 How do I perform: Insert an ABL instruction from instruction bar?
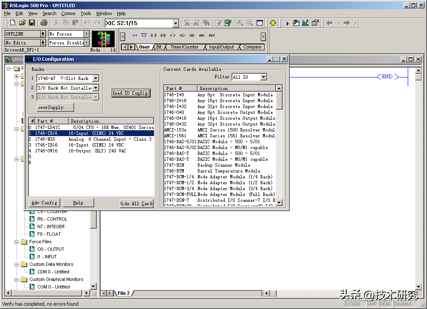coord(202,36)
